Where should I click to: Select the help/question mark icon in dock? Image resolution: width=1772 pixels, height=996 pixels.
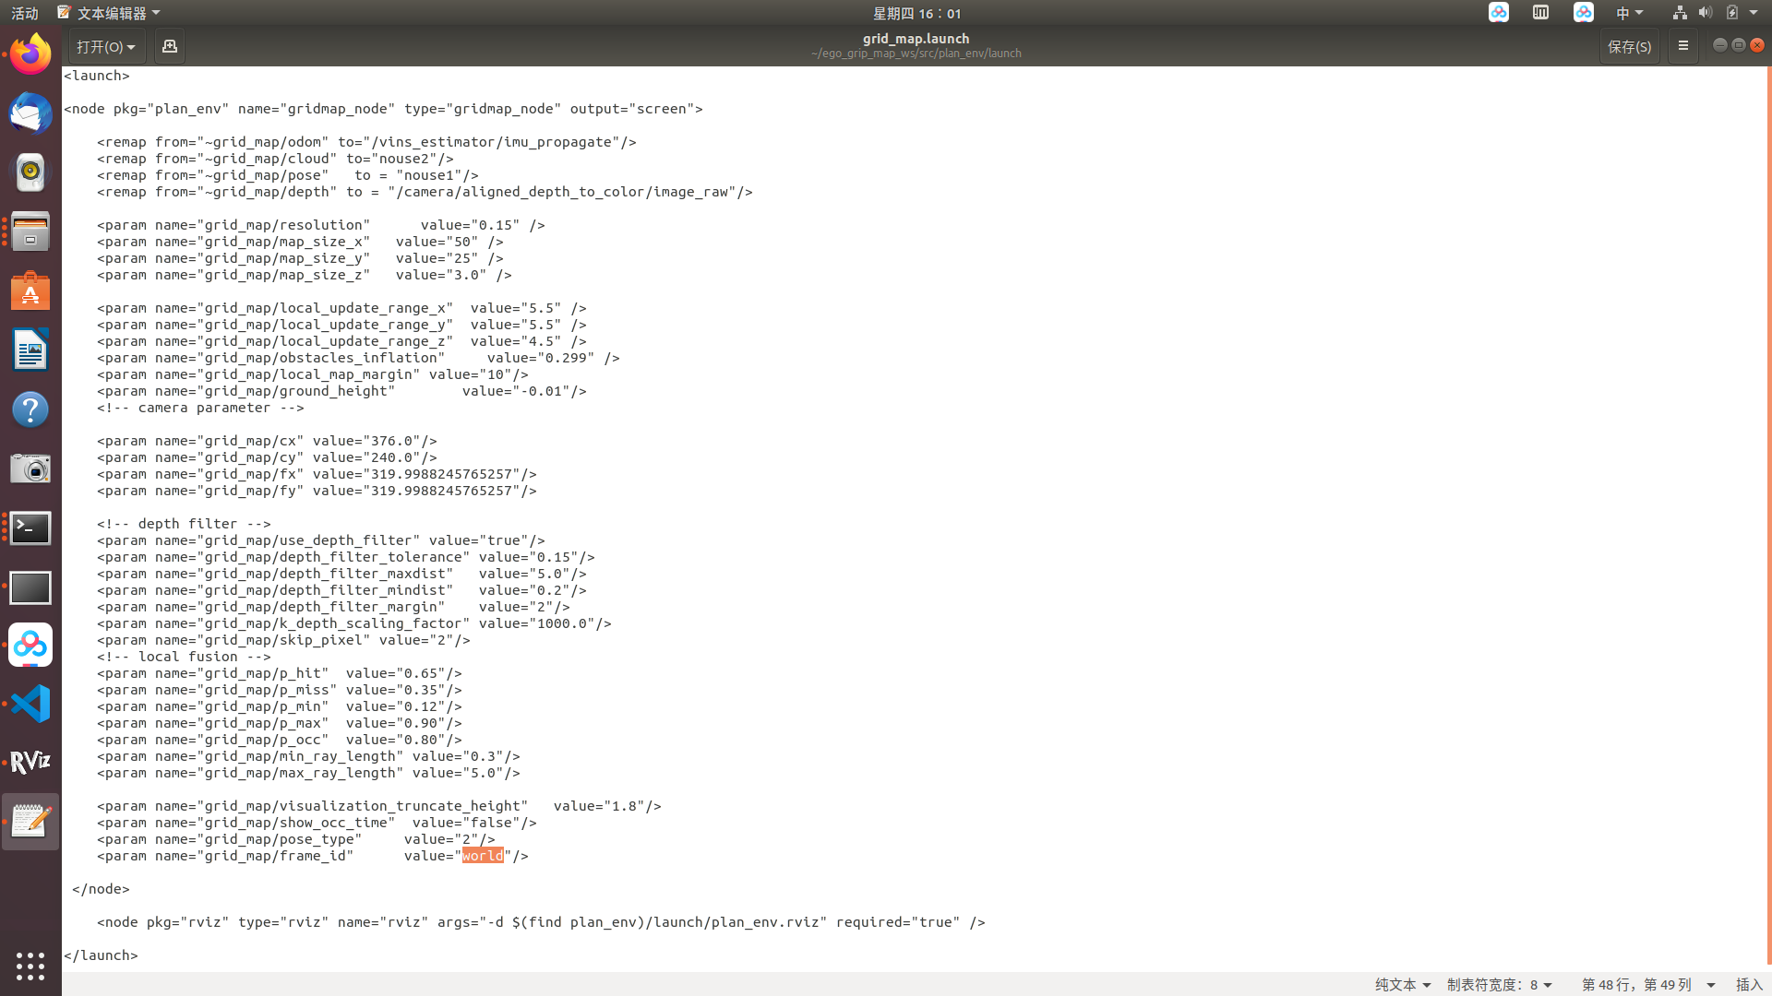click(x=30, y=409)
